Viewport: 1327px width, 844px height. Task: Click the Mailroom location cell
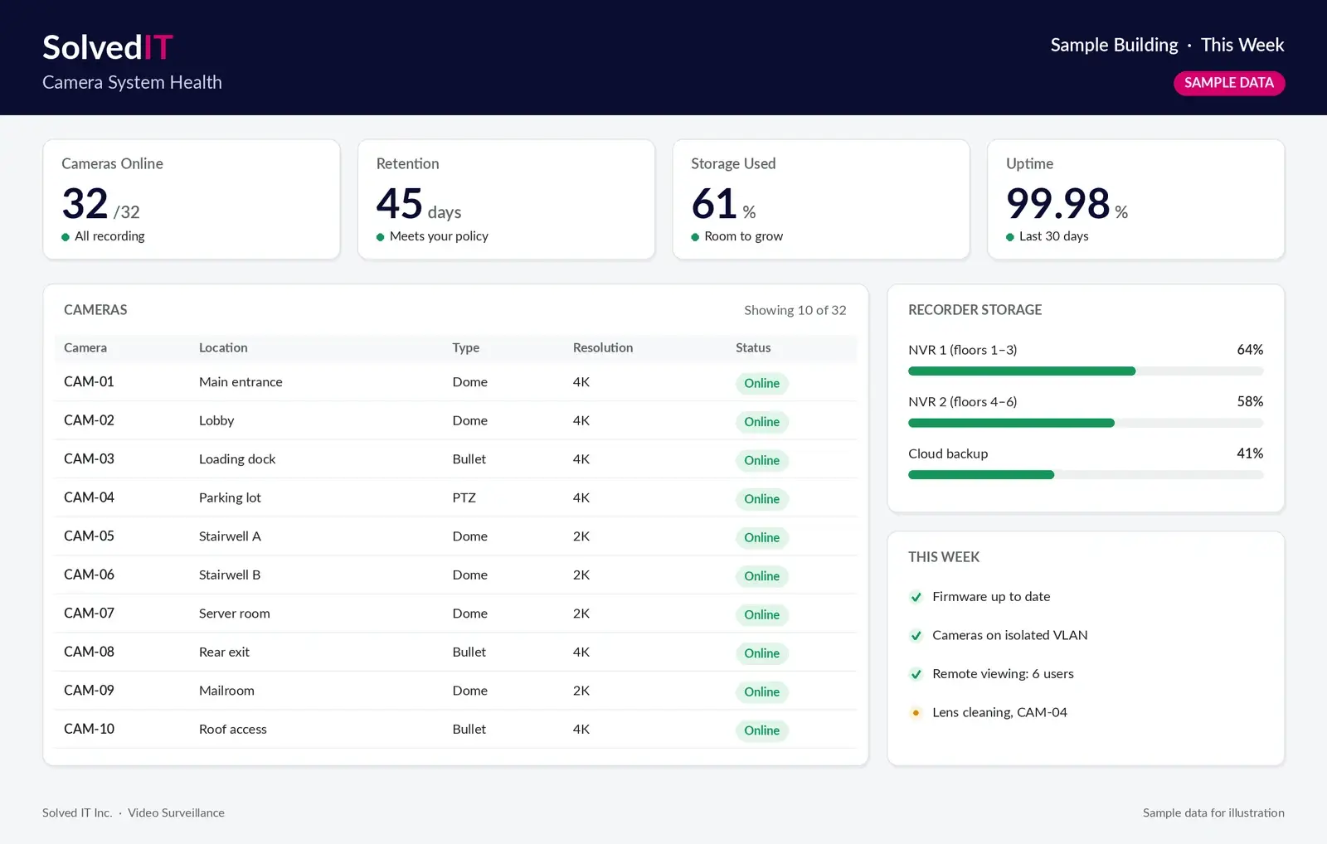(226, 691)
